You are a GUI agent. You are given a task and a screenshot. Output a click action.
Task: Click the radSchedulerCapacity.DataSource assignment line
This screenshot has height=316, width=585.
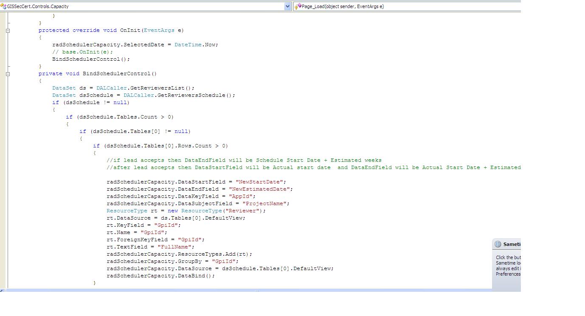coord(220,268)
